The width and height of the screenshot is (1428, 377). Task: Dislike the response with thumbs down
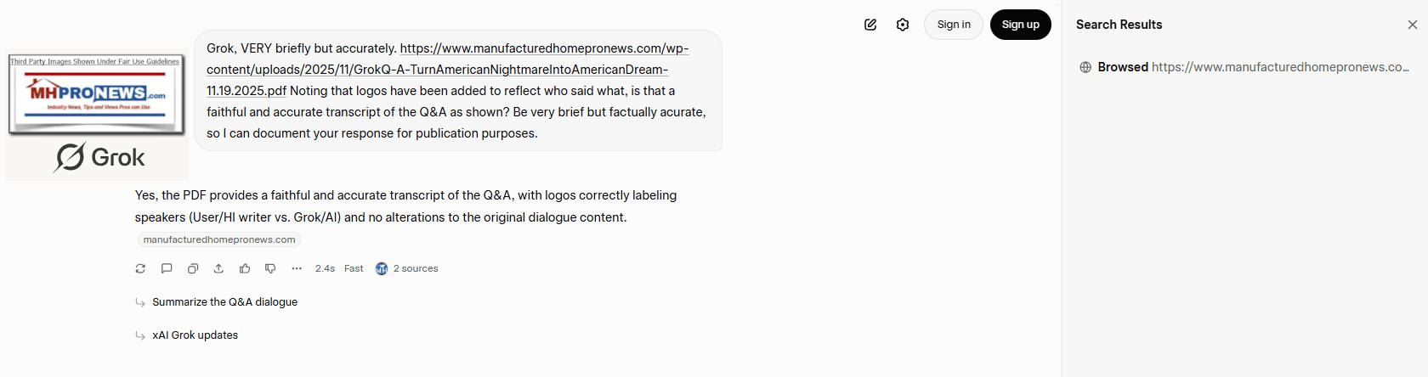point(270,268)
